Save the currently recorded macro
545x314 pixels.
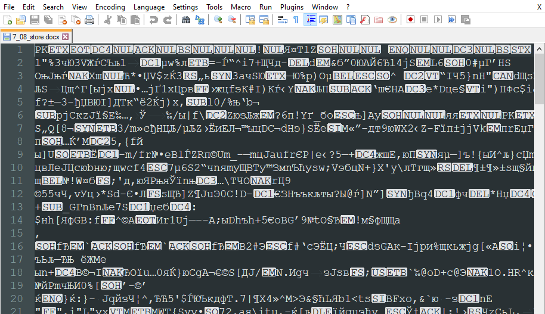click(466, 20)
